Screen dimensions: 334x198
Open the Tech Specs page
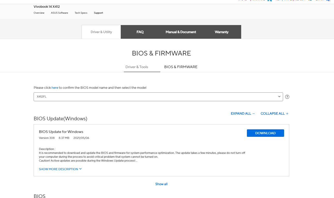81,13
